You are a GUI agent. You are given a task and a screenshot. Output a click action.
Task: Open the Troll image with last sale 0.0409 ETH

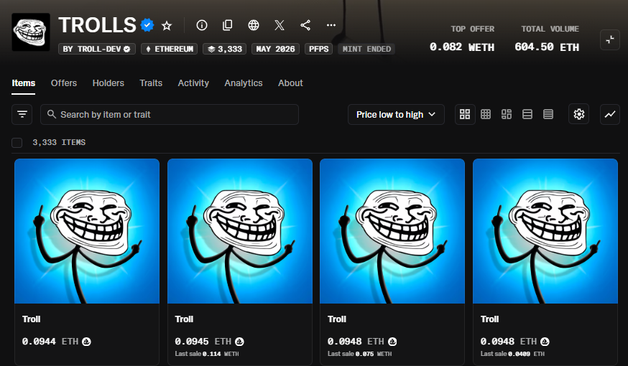point(545,231)
